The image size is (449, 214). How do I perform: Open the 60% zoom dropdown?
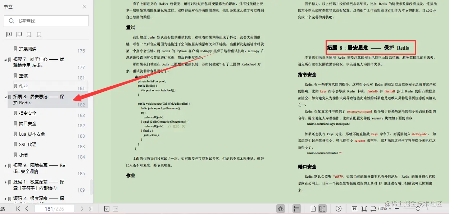tap(387, 208)
